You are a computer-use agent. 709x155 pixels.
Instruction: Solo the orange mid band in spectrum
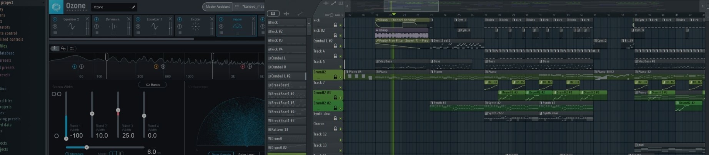coord(163,66)
